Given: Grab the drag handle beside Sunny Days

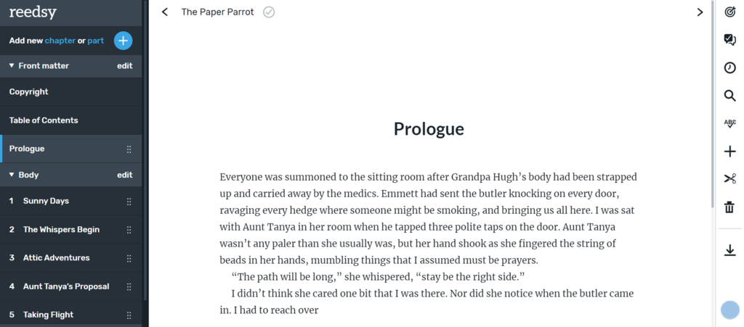Looking at the screenshot, I should click(x=129, y=202).
